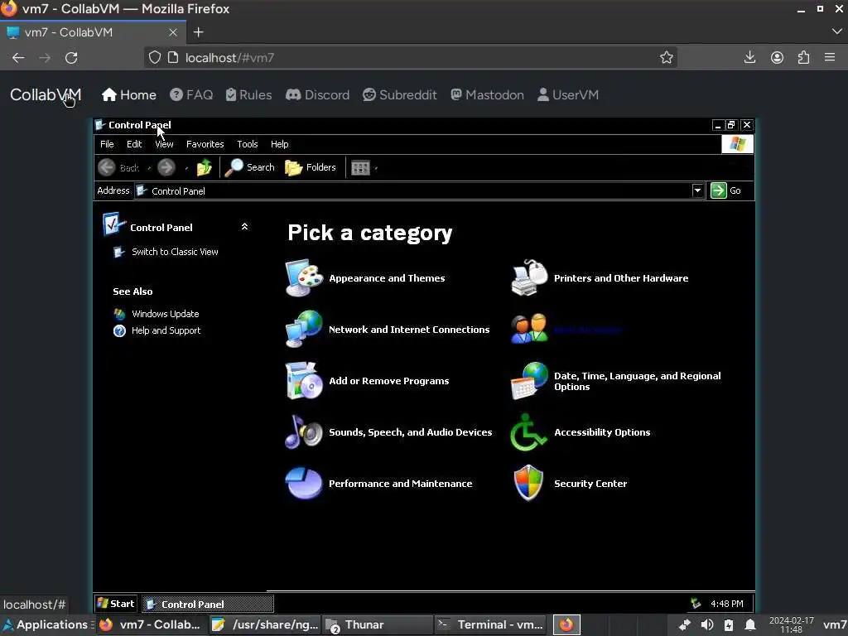The height and width of the screenshot is (636, 848).
Task: Open Date, Time, Language and Regional icon
Action: point(529,381)
